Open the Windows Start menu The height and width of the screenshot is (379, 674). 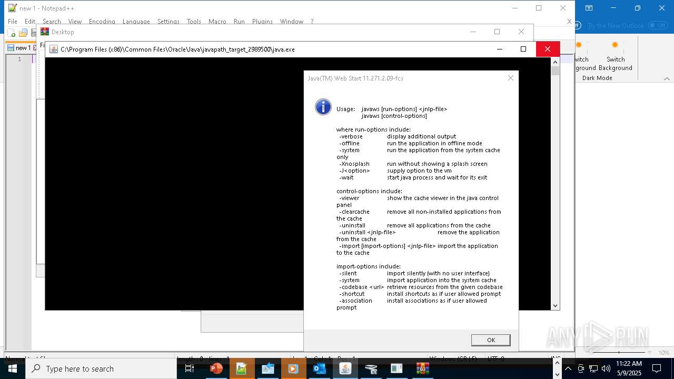(x=12, y=368)
